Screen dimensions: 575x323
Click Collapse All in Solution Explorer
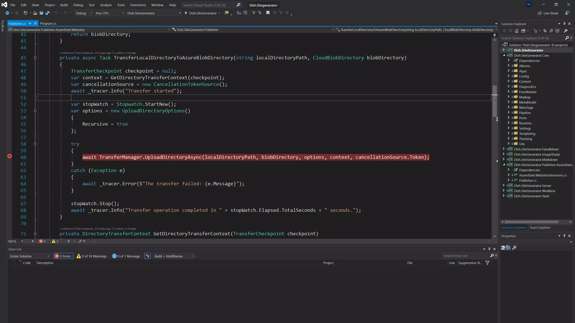click(x=551, y=31)
